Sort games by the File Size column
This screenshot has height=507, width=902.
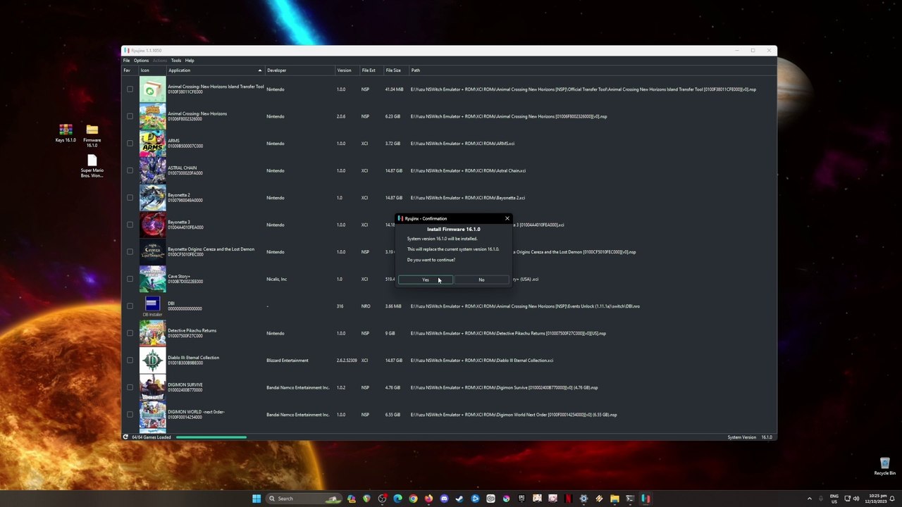(x=393, y=70)
